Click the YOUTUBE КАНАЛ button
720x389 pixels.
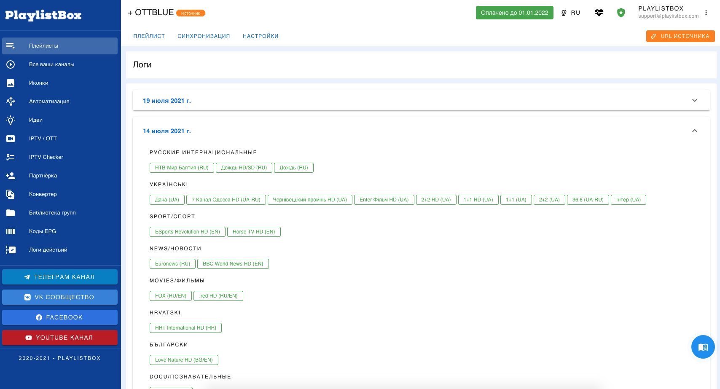[x=60, y=338]
